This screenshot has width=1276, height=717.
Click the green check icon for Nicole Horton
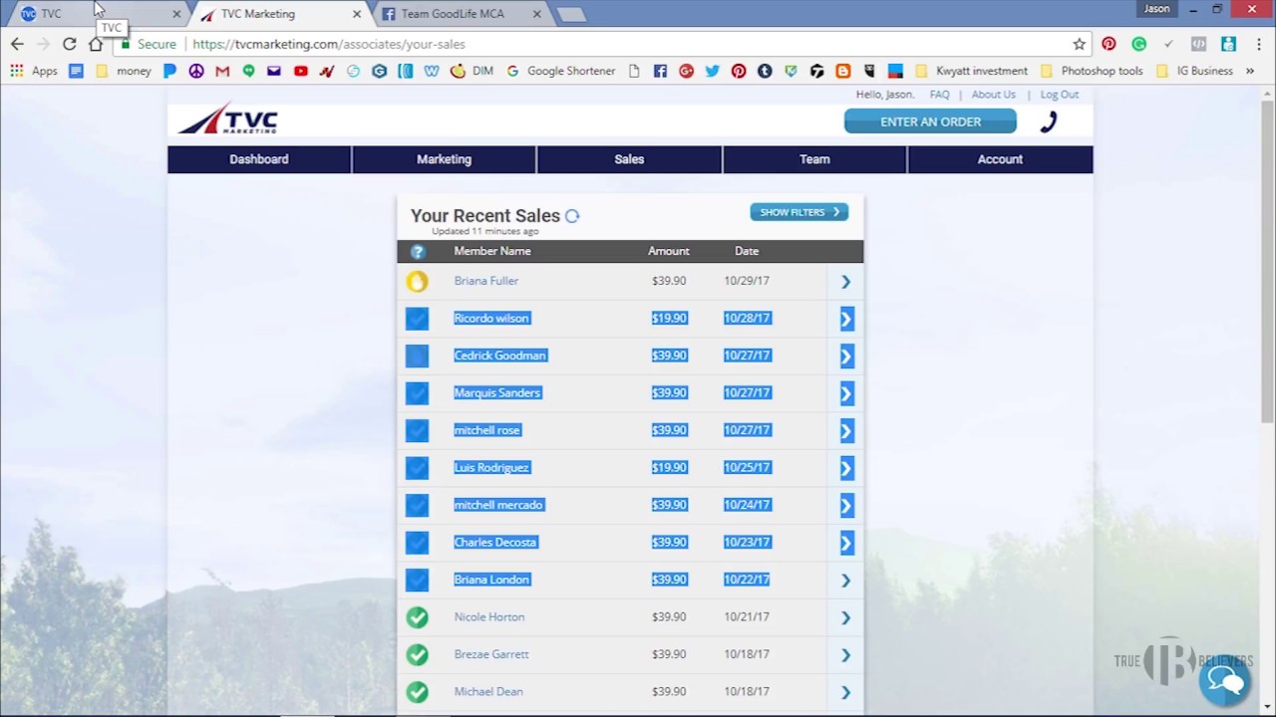pyautogui.click(x=417, y=617)
